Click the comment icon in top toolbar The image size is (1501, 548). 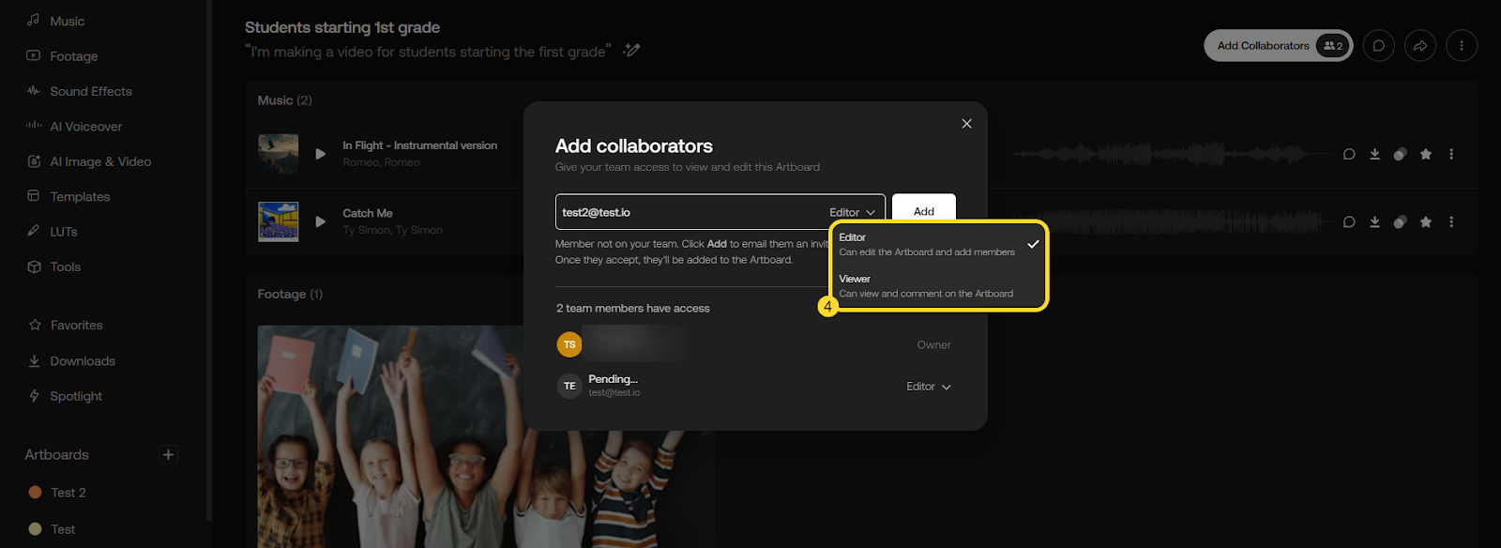(x=1378, y=46)
